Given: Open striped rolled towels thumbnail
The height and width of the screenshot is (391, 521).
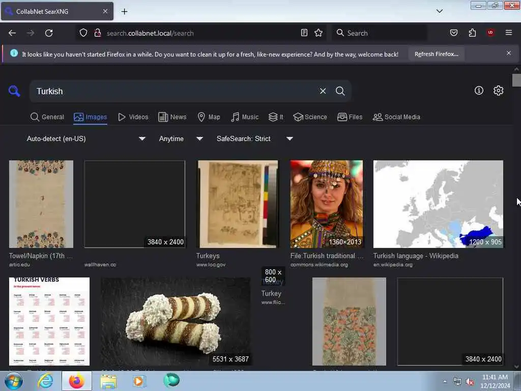Looking at the screenshot, I should [x=176, y=322].
